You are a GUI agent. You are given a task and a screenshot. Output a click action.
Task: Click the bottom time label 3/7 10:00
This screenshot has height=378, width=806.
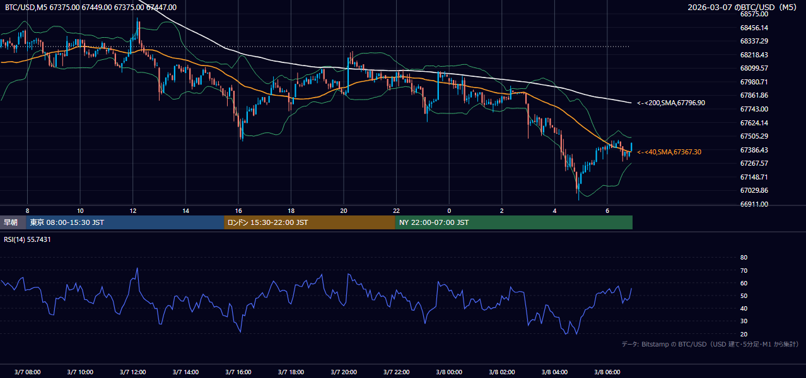(81, 372)
